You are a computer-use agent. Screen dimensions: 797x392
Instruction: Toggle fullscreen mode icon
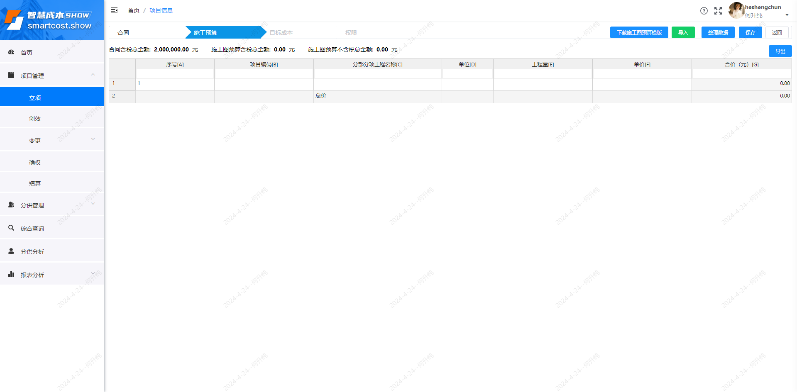point(718,11)
